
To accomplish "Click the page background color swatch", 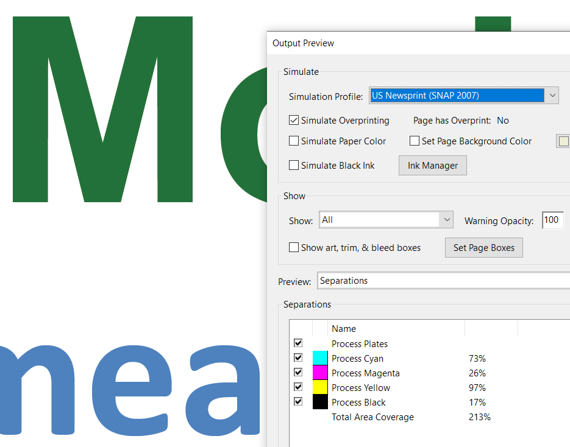I will pyautogui.click(x=563, y=141).
